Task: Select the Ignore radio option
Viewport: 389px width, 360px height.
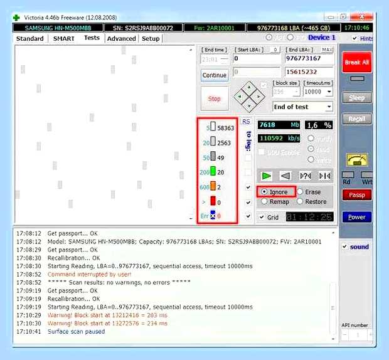Action: [x=264, y=192]
